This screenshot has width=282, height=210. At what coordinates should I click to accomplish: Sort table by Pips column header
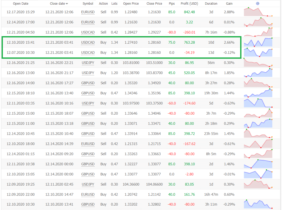click(172, 4)
